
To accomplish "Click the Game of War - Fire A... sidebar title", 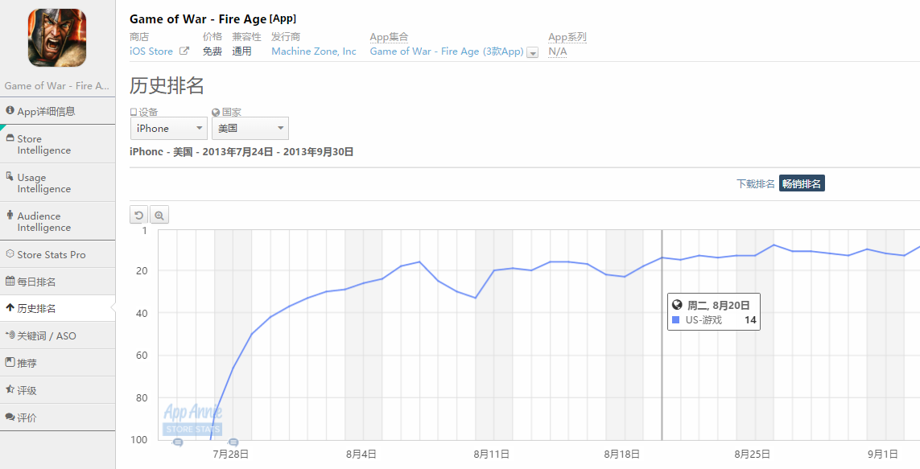I will pyautogui.click(x=57, y=85).
